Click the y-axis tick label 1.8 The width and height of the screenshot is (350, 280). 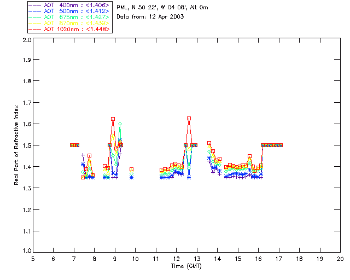click(x=27, y=81)
